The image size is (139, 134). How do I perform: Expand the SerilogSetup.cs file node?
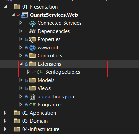click(x=28, y=72)
